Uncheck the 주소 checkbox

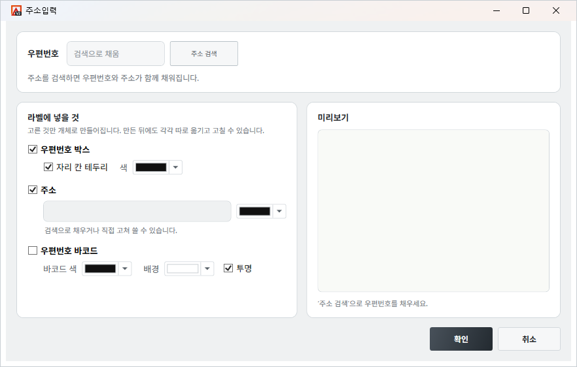[x=33, y=189]
